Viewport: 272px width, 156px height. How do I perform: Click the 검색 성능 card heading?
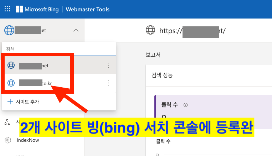pyautogui.click(x=162, y=75)
